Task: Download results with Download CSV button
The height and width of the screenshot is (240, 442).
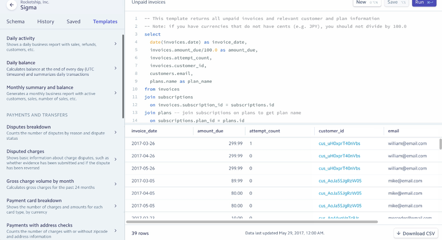Action: click(416, 233)
